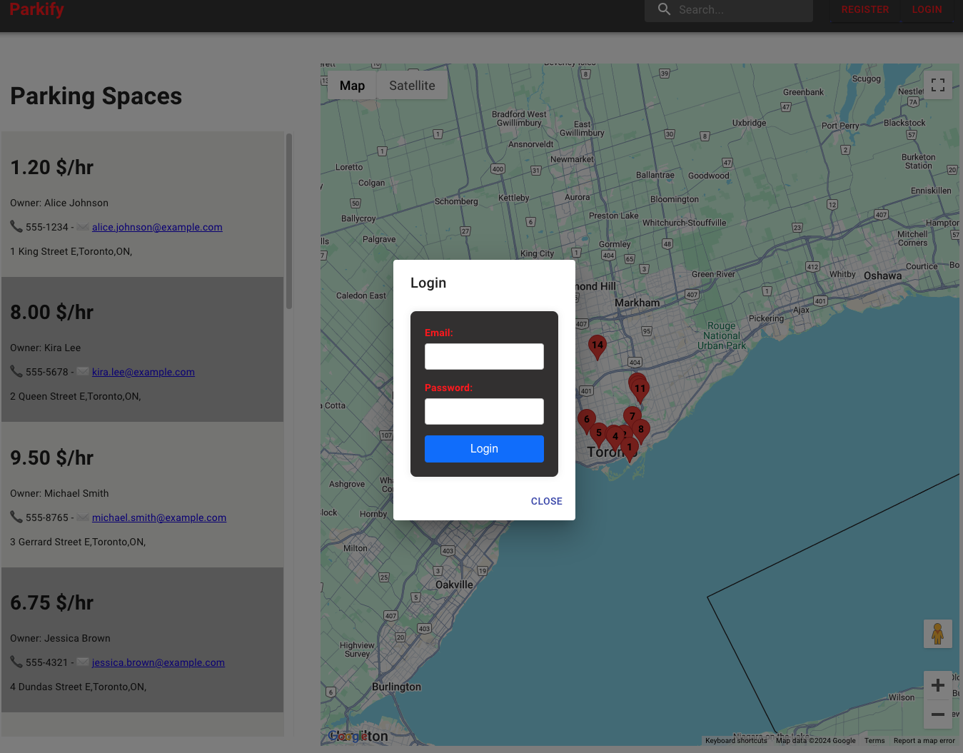Screen dimensions: 963x753
Task: Click the Password input field
Action: tap(484, 411)
